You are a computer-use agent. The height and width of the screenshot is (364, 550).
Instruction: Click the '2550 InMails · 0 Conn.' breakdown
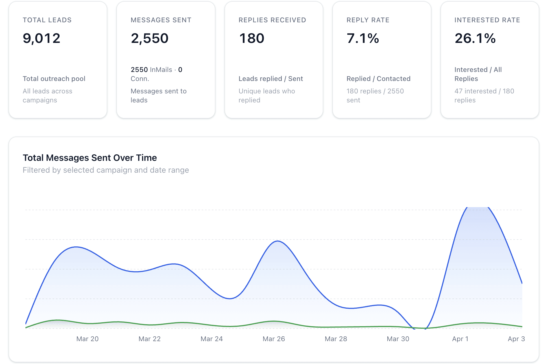(156, 74)
